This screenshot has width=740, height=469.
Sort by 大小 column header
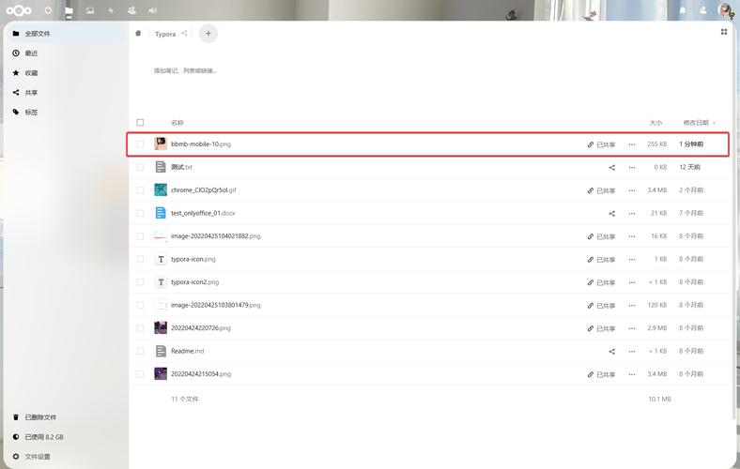655,123
